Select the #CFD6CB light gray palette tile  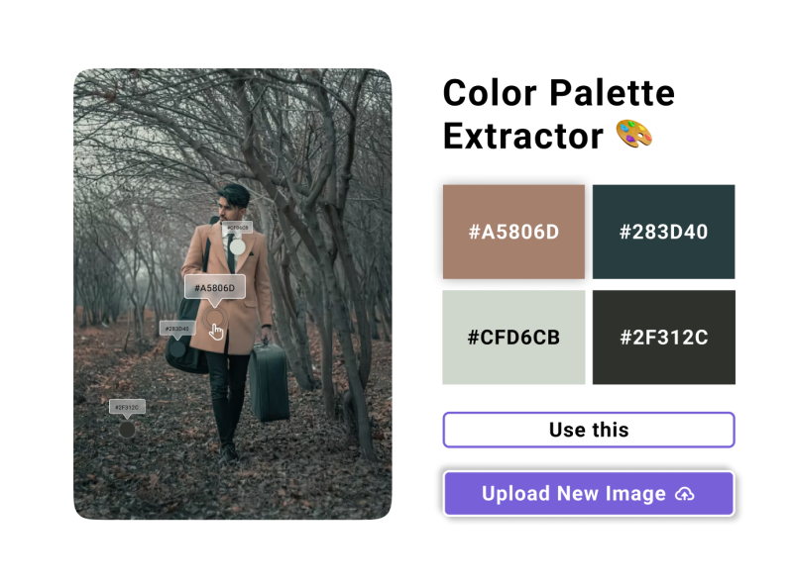(513, 338)
